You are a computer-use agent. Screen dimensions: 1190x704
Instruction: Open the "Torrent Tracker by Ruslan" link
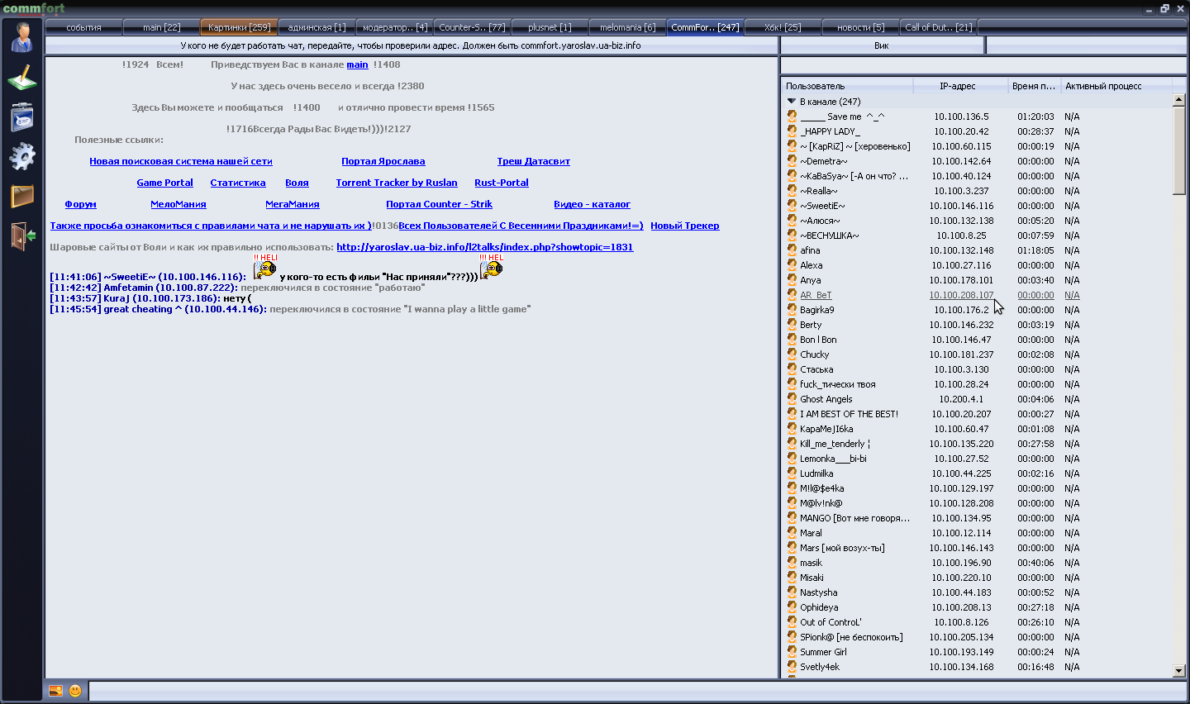(x=396, y=183)
